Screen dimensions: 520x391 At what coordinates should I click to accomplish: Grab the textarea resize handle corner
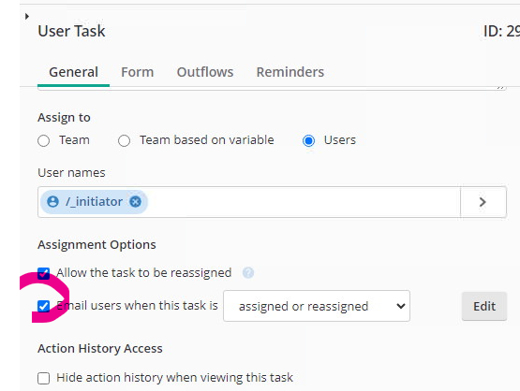pyautogui.click(x=500, y=87)
